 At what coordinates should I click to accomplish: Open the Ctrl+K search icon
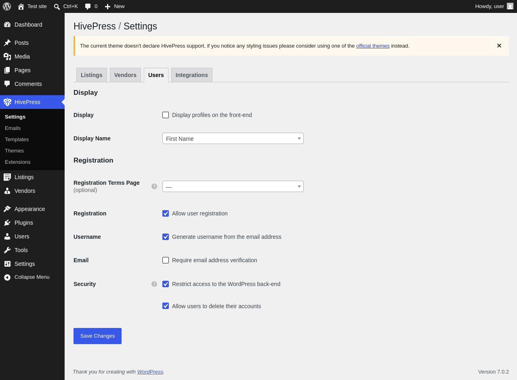tap(57, 6)
